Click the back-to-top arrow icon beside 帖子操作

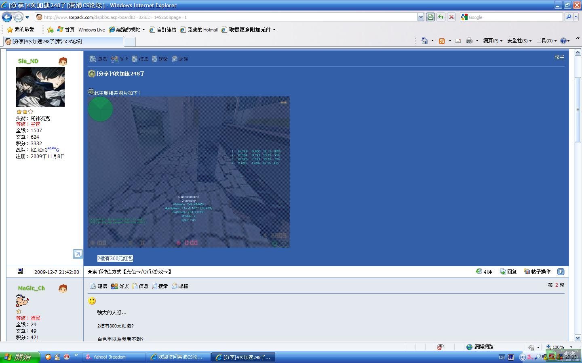[561, 272]
